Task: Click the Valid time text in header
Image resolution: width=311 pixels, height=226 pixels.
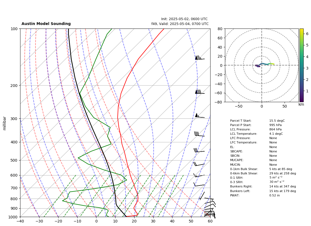Action: click(x=180, y=24)
